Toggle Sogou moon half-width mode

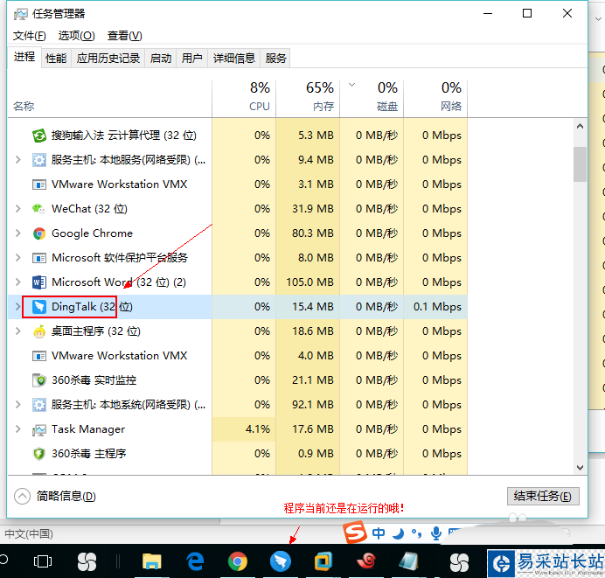click(x=398, y=533)
